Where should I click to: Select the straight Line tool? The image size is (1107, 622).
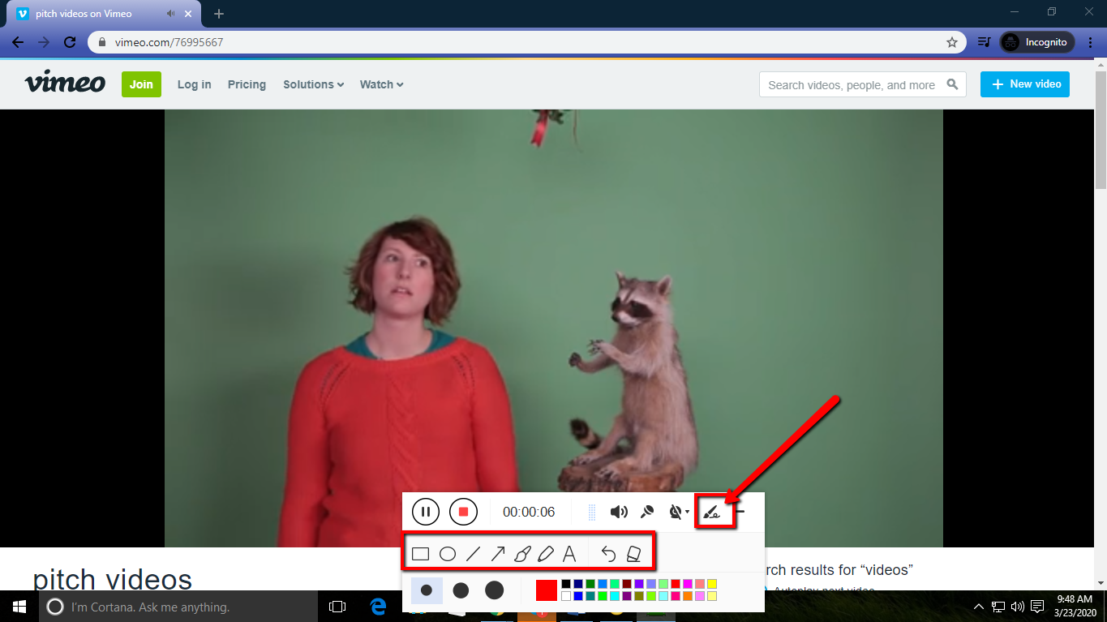coord(473,555)
